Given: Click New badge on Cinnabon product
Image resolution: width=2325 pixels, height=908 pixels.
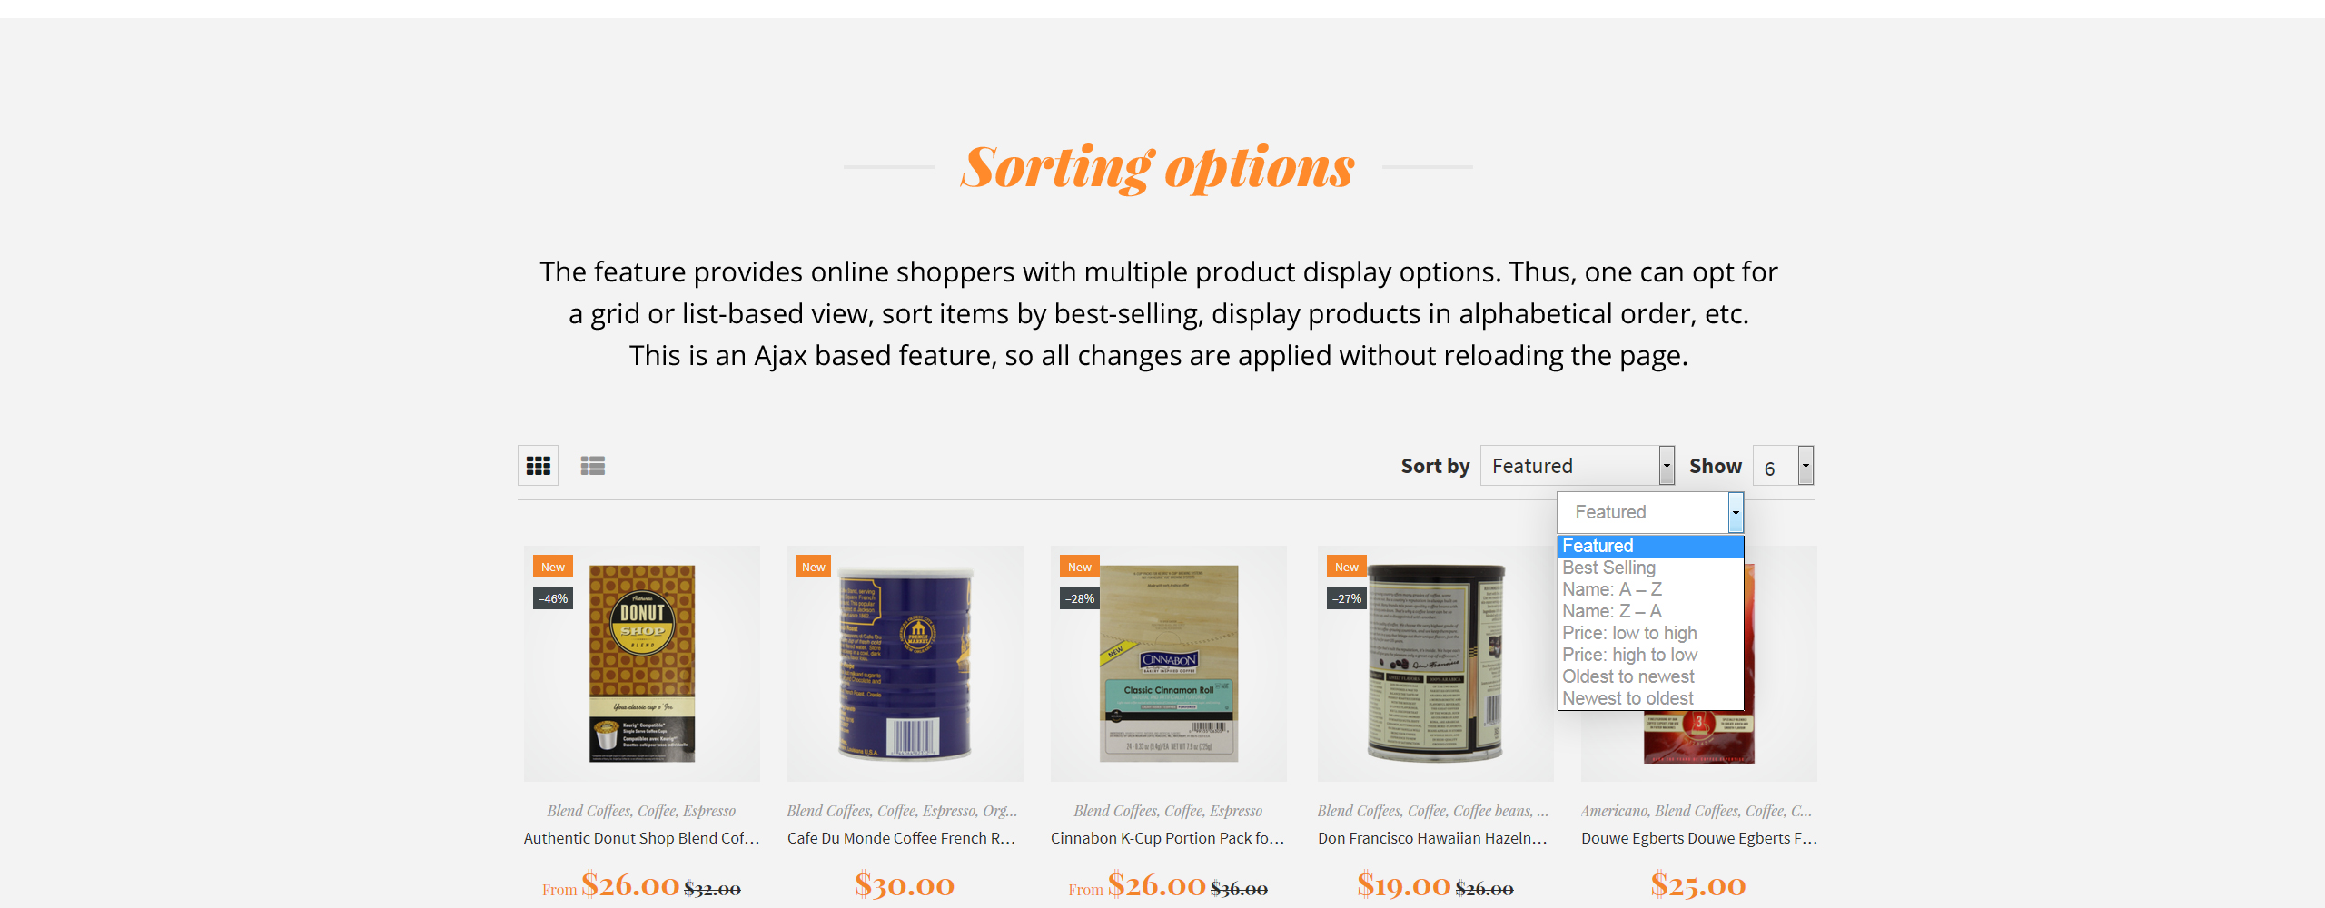Looking at the screenshot, I should pyautogui.click(x=1080, y=567).
